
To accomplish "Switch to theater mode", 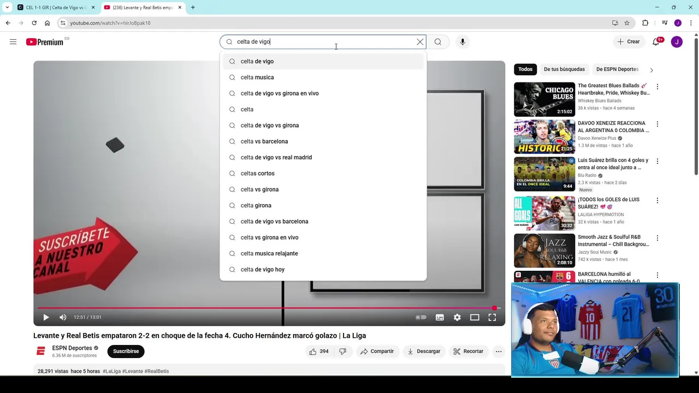I will coord(475,317).
